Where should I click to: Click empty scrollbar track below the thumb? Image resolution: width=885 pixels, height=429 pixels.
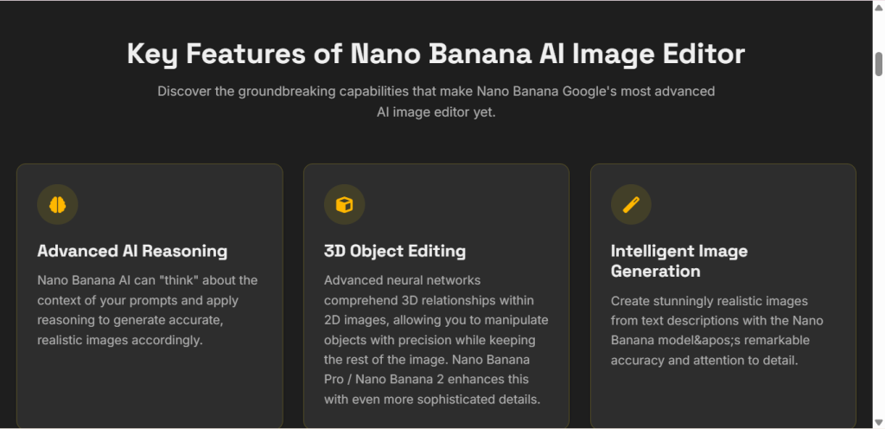tap(879, 248)
